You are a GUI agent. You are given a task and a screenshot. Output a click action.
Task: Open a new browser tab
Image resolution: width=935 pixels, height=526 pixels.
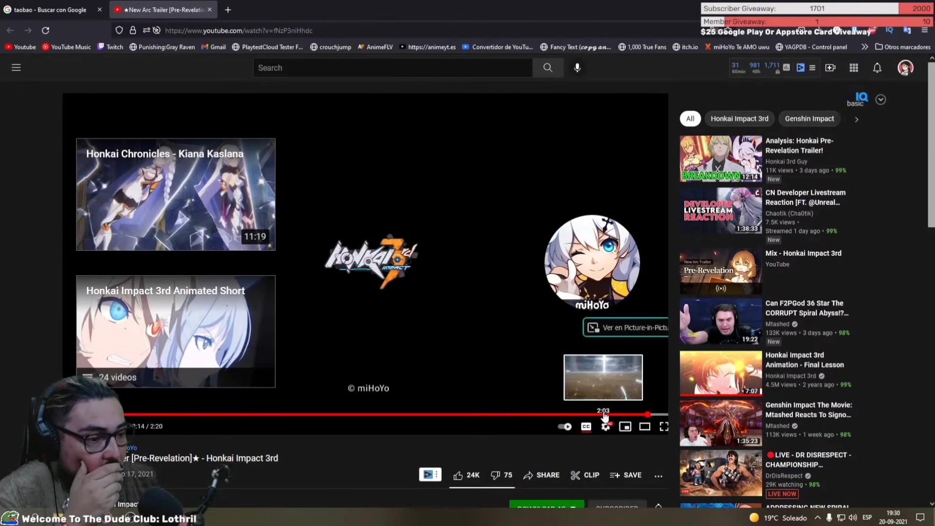click(228, 10)
